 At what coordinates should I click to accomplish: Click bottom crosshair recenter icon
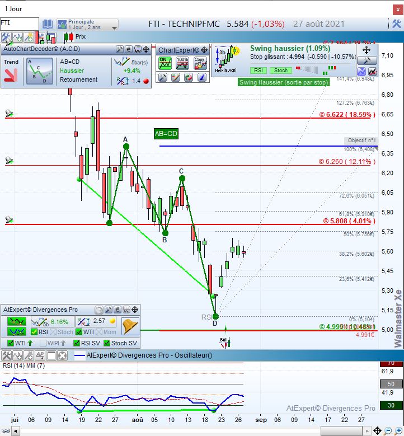pos(377,431)
